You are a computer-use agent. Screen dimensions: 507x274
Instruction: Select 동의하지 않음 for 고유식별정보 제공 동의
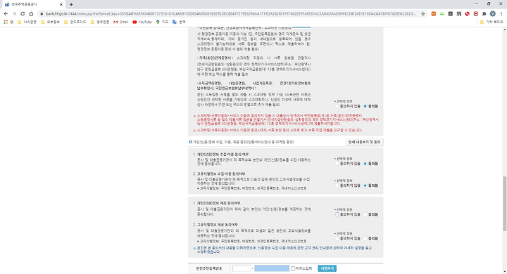337,238
